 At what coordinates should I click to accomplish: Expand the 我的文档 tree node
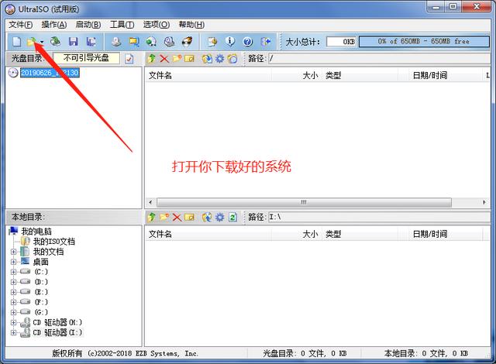point(13,252)
